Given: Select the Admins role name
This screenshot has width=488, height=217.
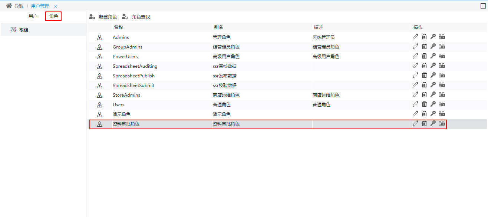Looking at the screenshot, I should pos(121,37).
